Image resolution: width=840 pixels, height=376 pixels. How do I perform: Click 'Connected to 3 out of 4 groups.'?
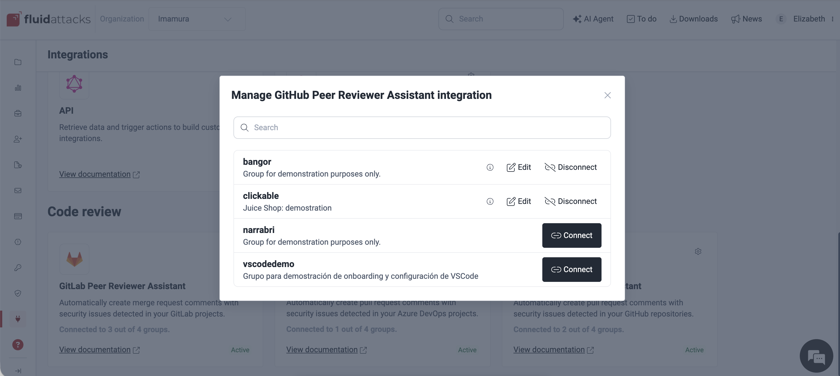pyautogui.click(x=114, y=330)
